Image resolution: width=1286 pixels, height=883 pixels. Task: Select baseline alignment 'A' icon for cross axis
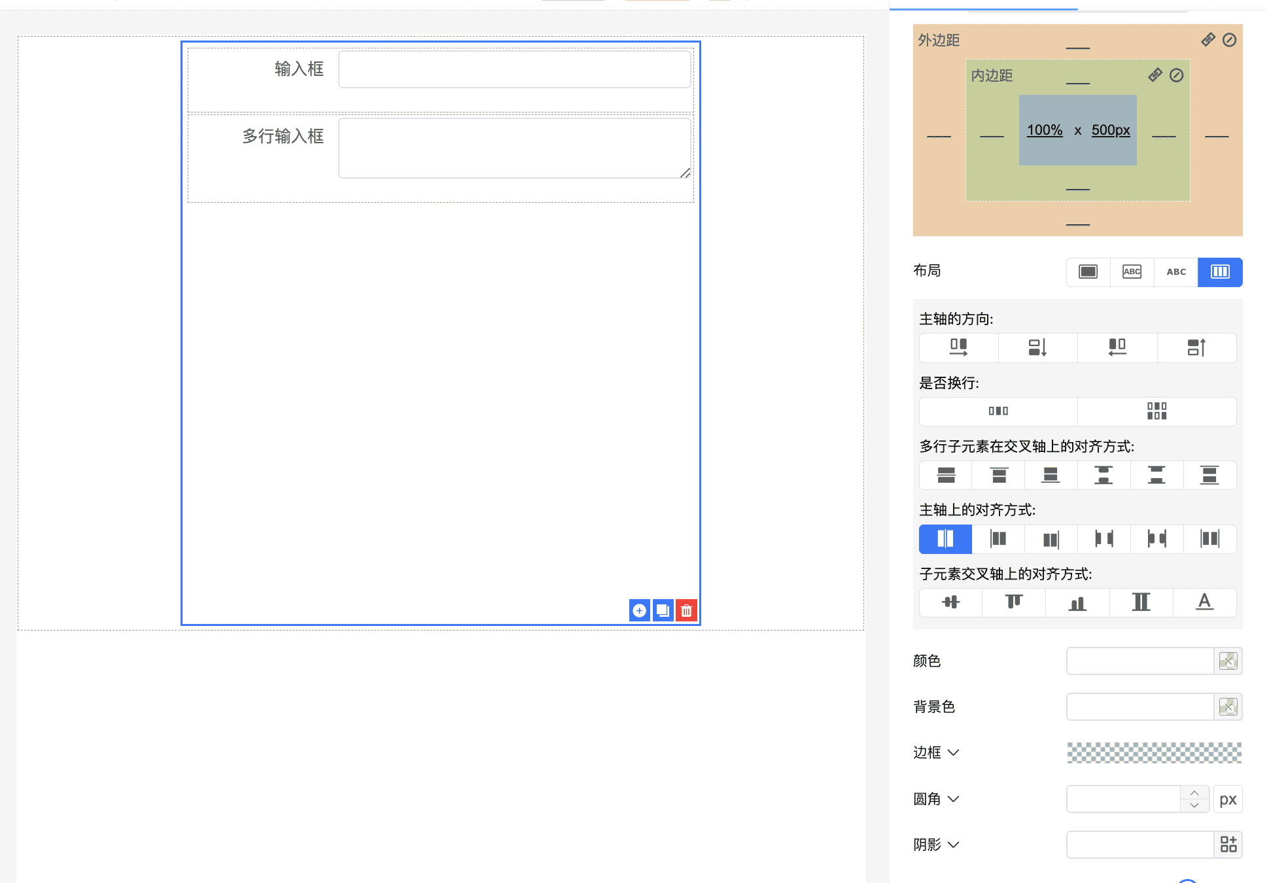click(1204, 602)
